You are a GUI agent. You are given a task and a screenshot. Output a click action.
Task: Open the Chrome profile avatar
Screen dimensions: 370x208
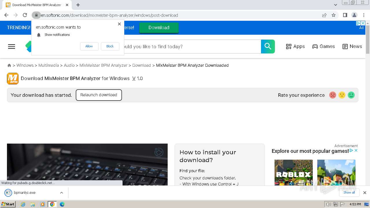pos(354,15)
